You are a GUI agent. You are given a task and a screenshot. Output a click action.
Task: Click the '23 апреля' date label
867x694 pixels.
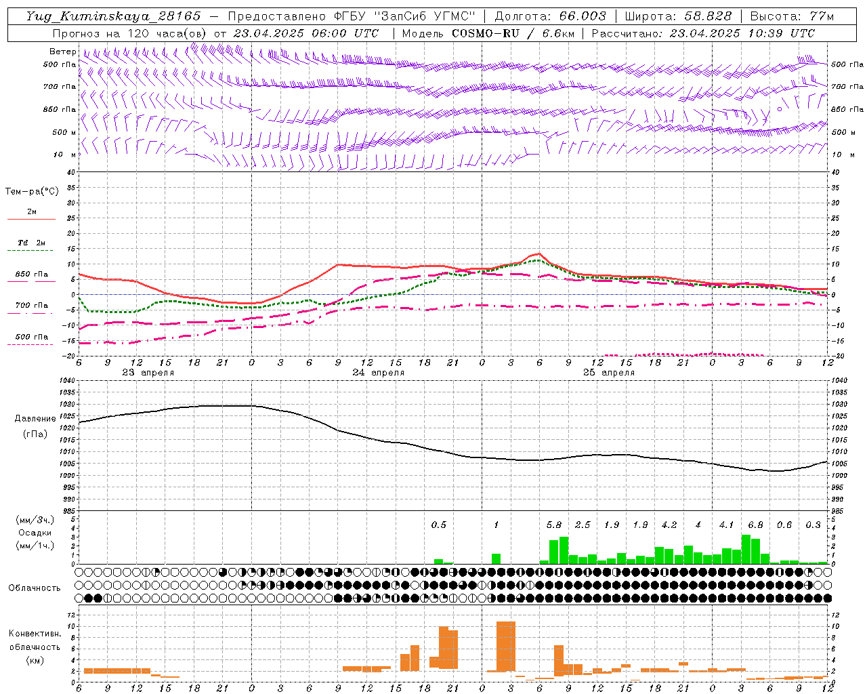(x=148, y=373)
